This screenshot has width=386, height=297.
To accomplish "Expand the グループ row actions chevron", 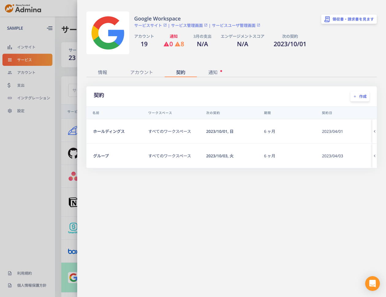I will click(374, 156).
